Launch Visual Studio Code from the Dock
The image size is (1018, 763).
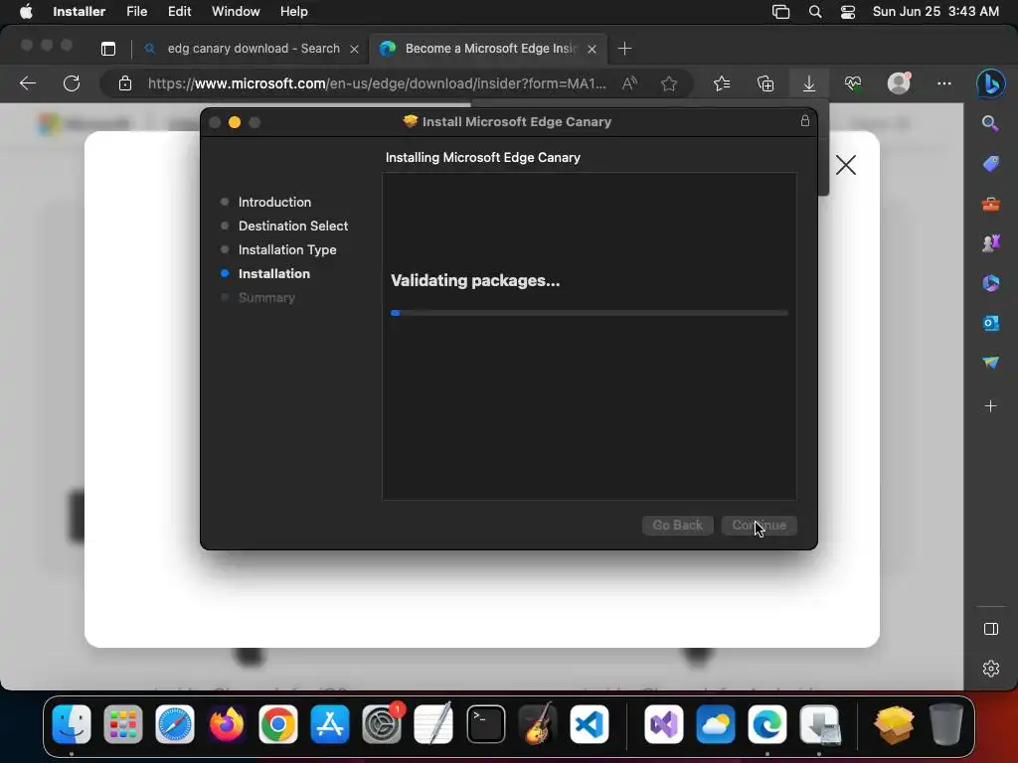coord(589,724)
